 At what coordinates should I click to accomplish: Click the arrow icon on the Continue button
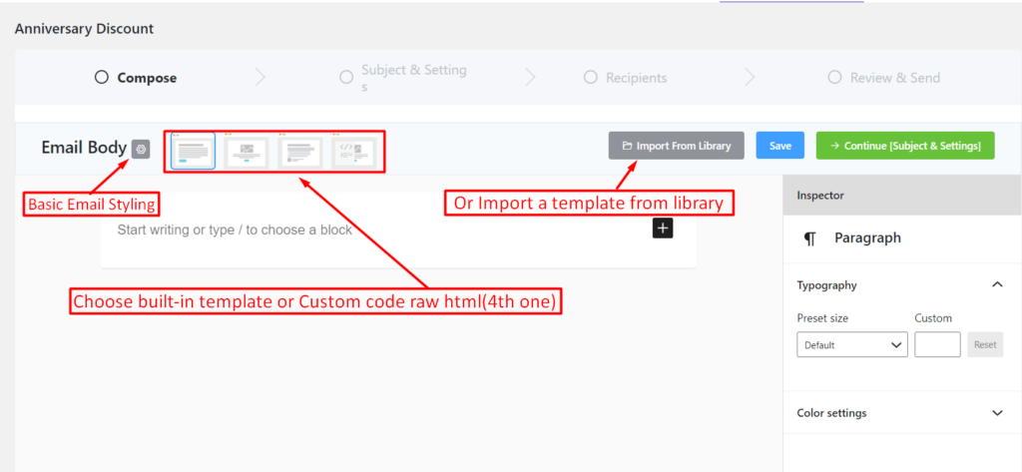(x=835, y=146)
